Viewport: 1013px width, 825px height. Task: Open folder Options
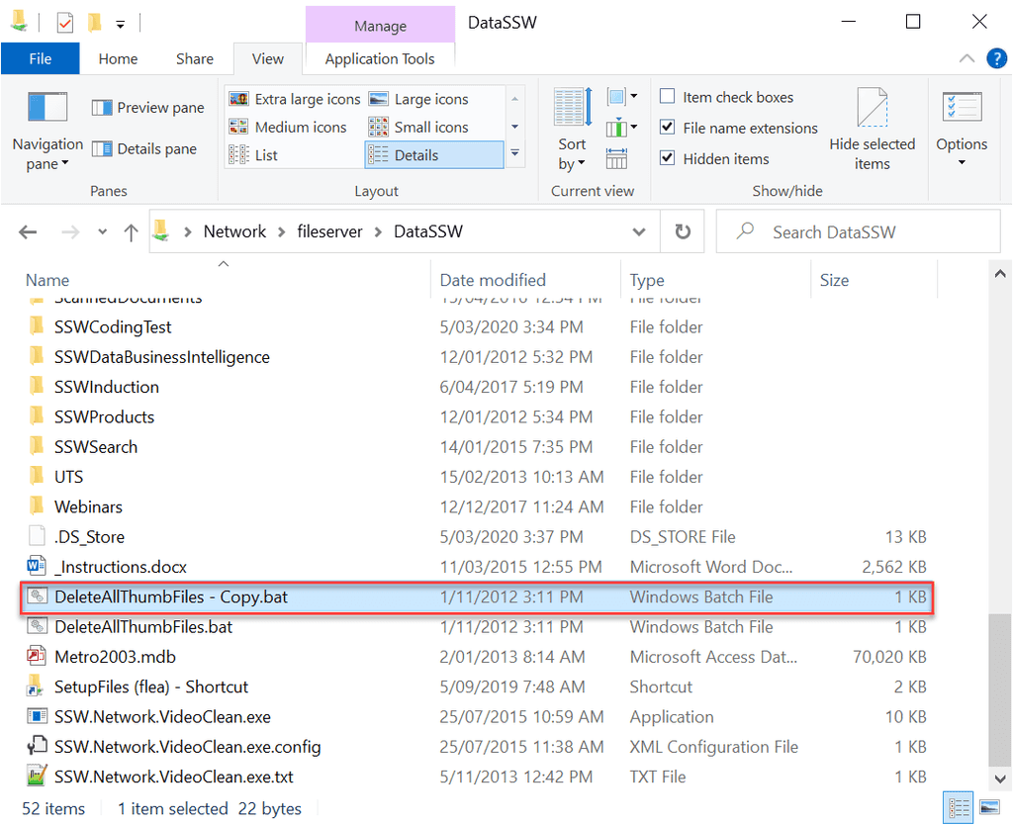point(961,130)
